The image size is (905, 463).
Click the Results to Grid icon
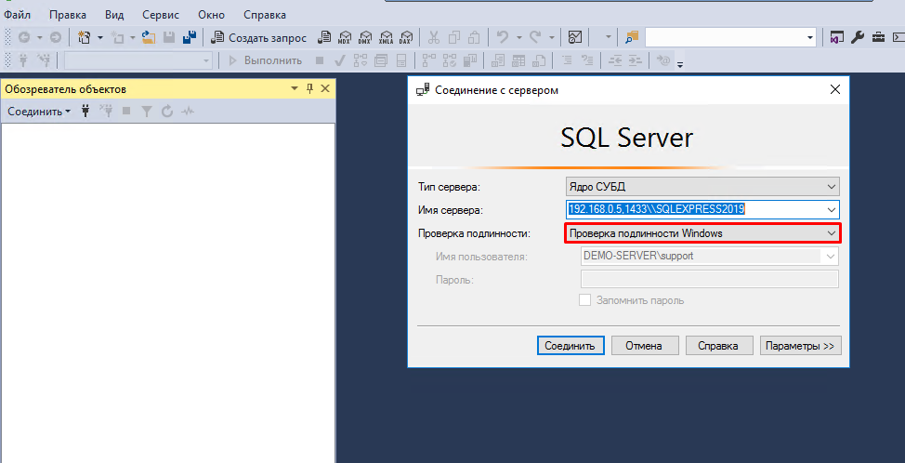click(x=518, y=60)
